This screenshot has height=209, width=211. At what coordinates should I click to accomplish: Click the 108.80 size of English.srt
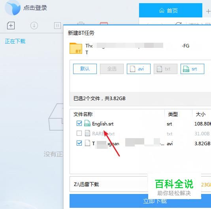203,124
